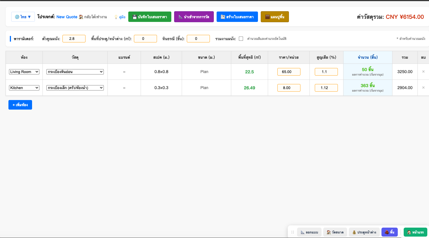Click the 0.3×0.3 spec cell
This screenshot has height=238, width=429.
(161, 88)
